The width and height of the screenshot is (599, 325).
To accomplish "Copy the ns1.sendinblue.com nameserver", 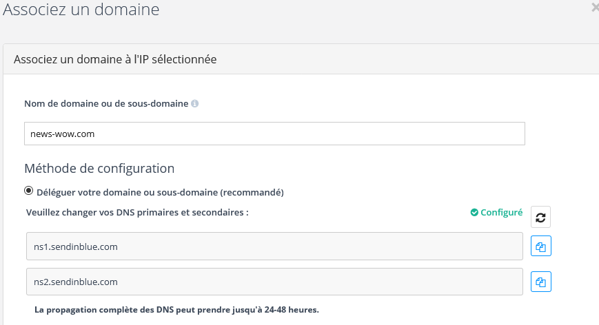I will (x=540, y=246).
